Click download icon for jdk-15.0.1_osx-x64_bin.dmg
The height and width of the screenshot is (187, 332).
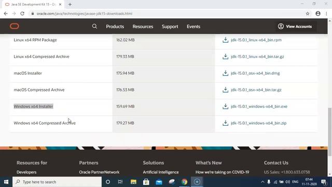(x=225, y=73)
